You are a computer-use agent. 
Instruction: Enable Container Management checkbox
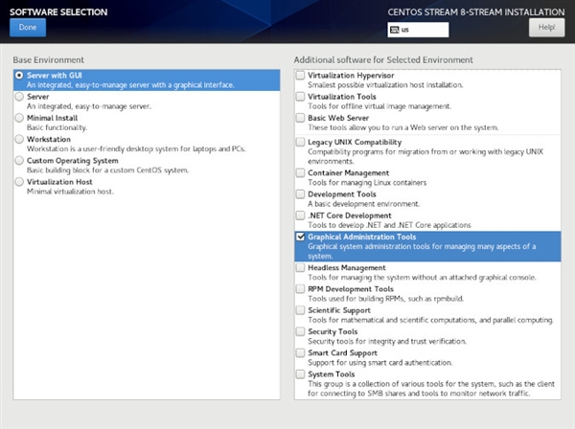click(x=301, y=173)
